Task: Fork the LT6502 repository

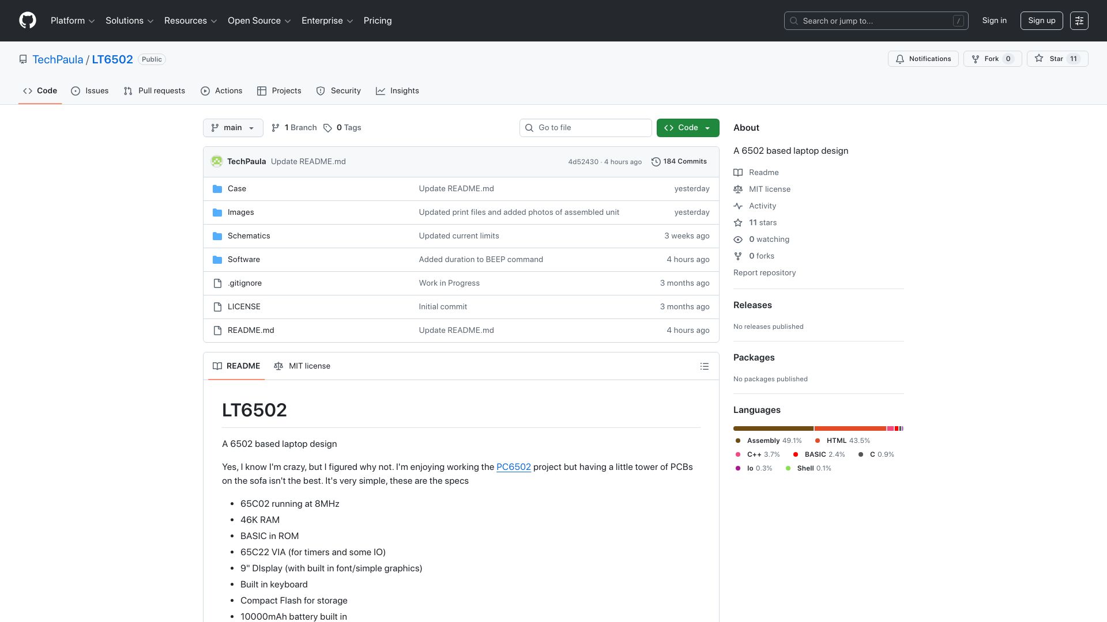Action: (992, 59)
